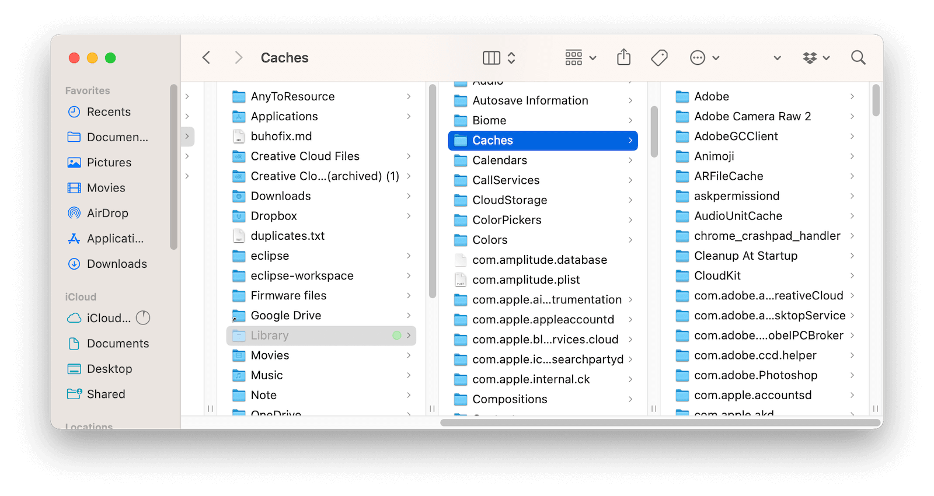This screenshot has height=496, width=934.
Task: Click the Caches column vertical scrollbar
Action: (x=876, y=100)
